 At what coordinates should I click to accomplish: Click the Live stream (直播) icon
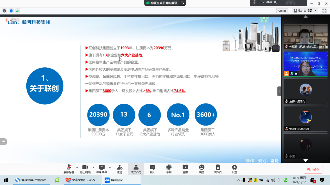pyautogui.click(x=185, y=169)
